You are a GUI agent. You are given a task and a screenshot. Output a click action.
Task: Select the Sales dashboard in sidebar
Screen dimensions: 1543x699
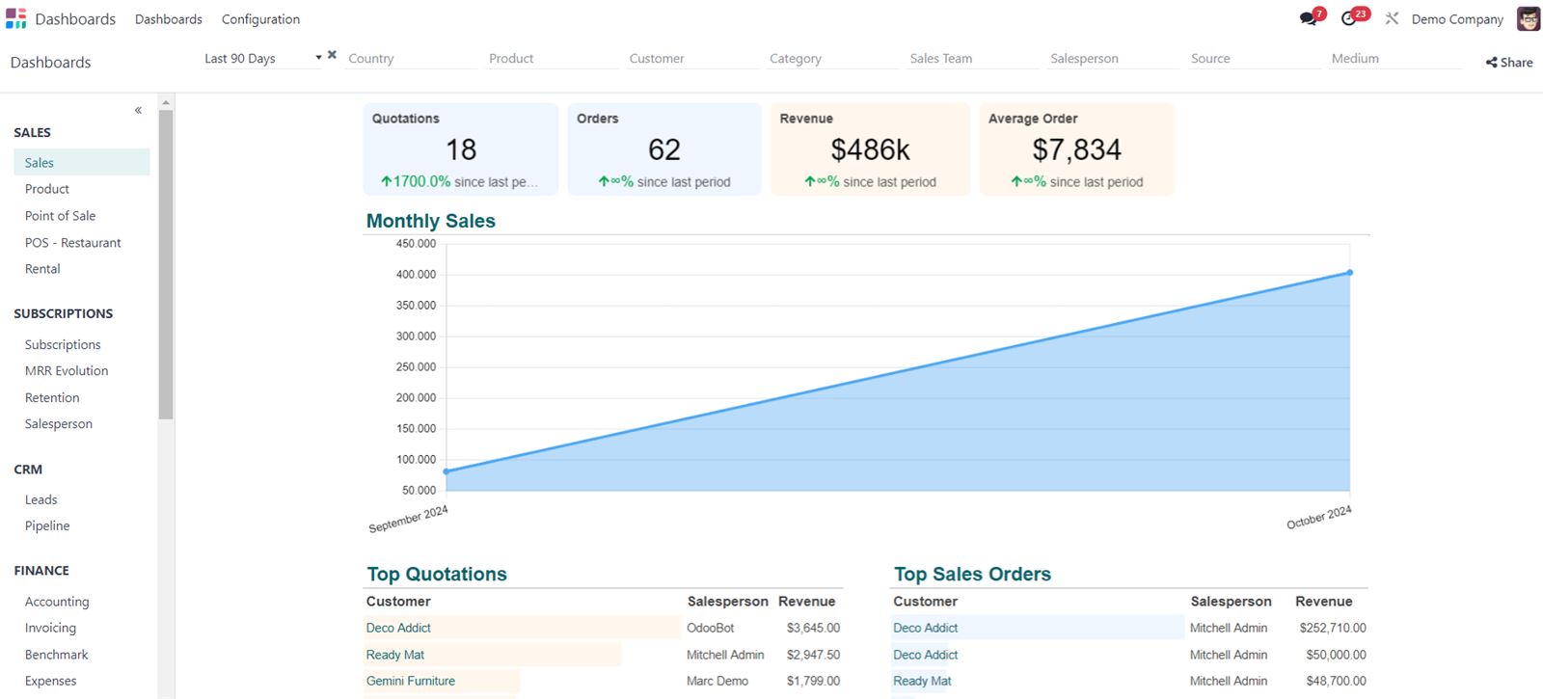pos(82,163)
